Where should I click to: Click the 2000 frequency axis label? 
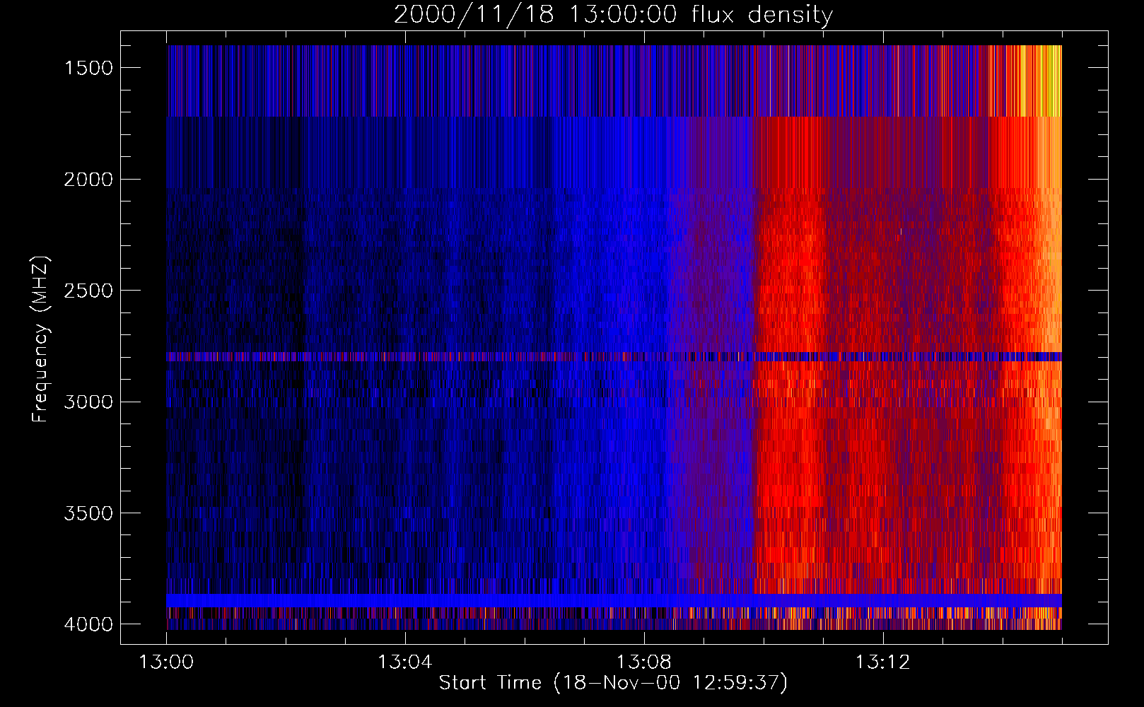pyautogui.click(x=88, y=180)
